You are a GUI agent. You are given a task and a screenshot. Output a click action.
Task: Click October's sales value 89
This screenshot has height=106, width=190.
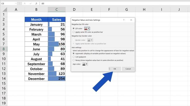57,69
